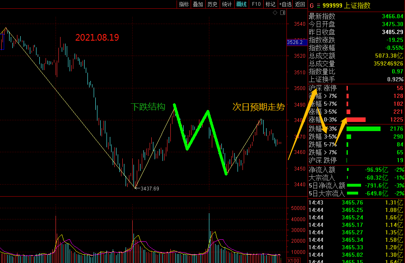Select the 上证指数 title in the quote panel
The height and width of the screenshot is (263, 405).
[x=357, y=5]
